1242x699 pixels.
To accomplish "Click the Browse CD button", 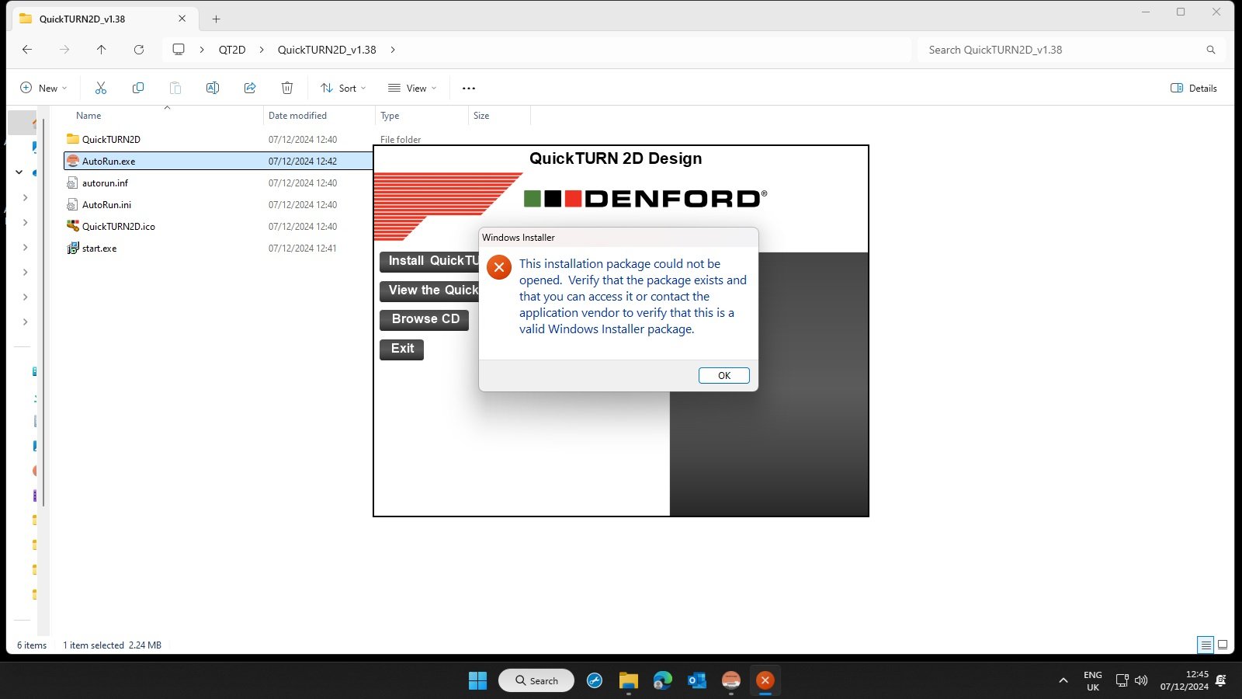I will coord(425,319).
